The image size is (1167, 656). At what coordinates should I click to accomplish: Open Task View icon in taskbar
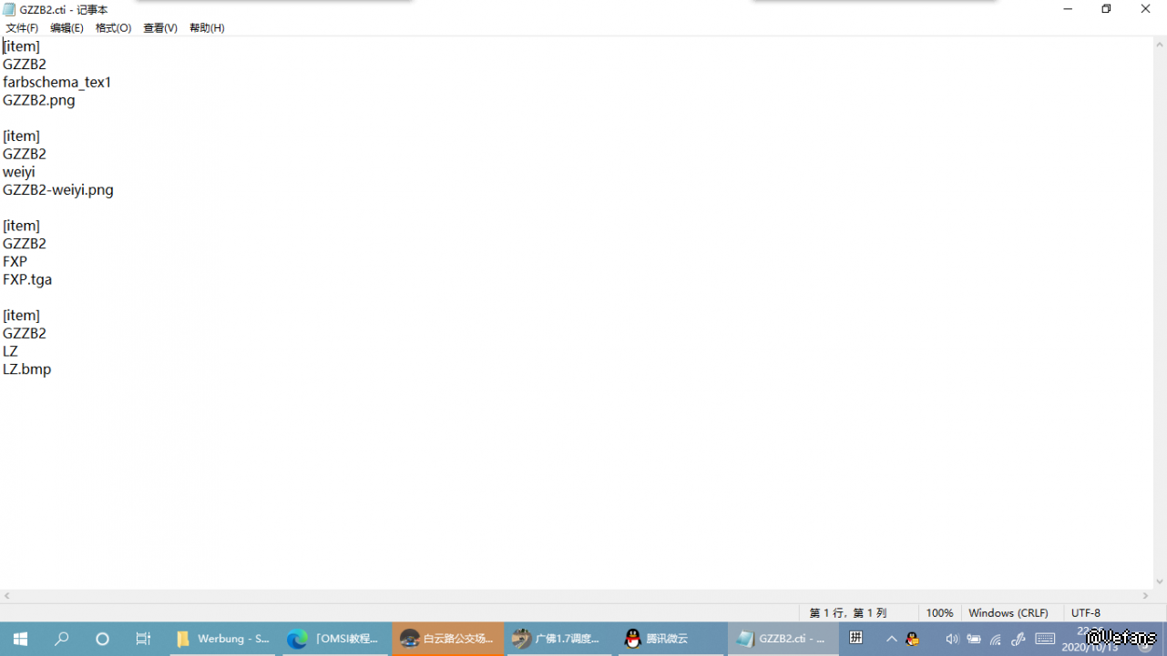pyautogui.click(x=143, y=639)
